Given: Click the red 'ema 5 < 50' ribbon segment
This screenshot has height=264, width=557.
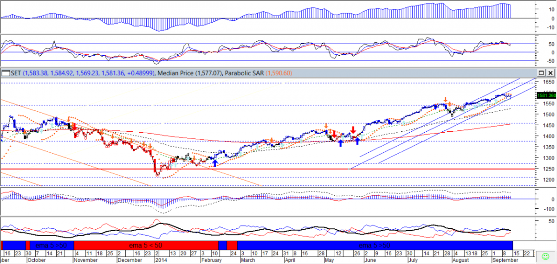Looking at the screenshot, I should pyautogui.click(x=146, y=245).
